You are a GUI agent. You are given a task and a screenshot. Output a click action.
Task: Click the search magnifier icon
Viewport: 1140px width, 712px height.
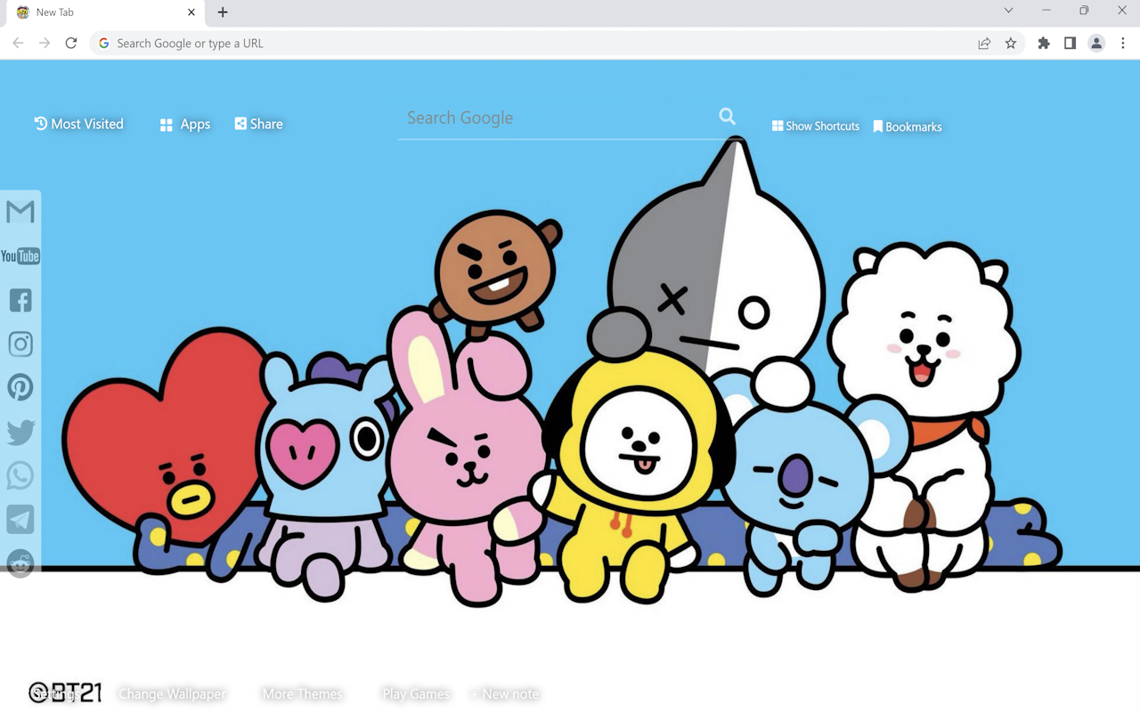tap(727, 116)
